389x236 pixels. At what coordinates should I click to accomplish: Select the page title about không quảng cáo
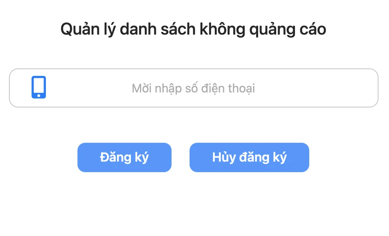pyautogui.click(x=193, y=30)
